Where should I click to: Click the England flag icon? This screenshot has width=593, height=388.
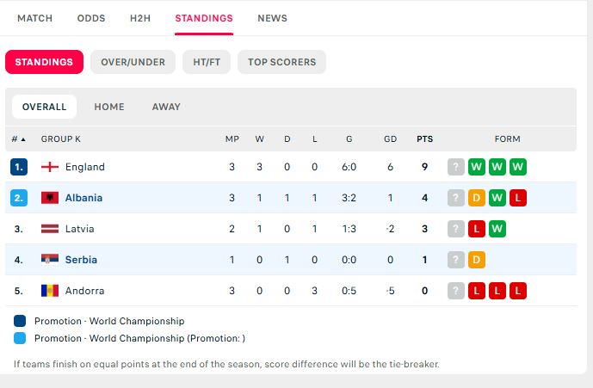(50, 167)
